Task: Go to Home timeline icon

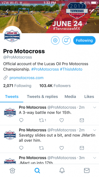Action: click(x=12, y=170)
